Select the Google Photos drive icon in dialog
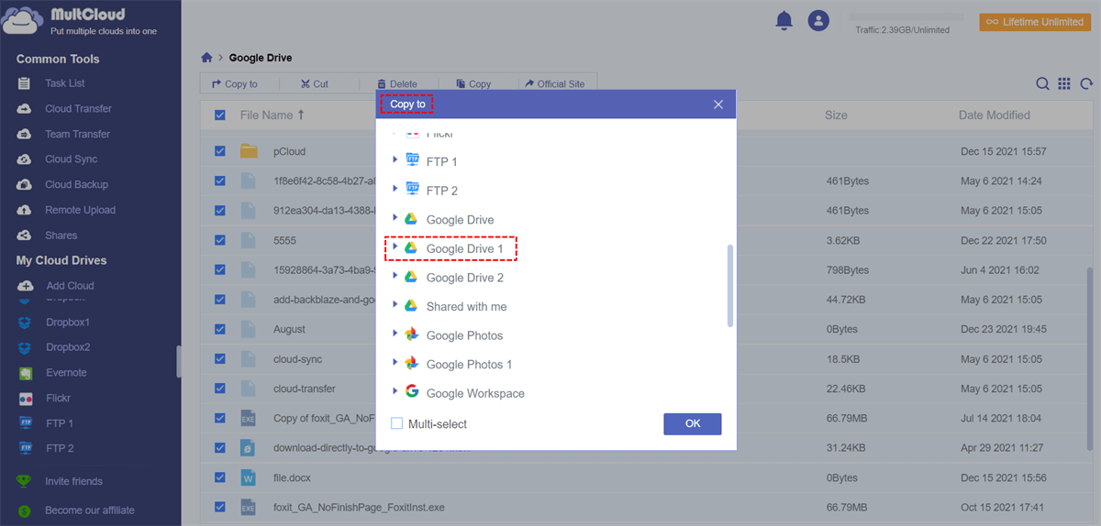Image resolution: width=1101 pixels, height=526 pixels. pyautogui.click(x=412, y=335)
